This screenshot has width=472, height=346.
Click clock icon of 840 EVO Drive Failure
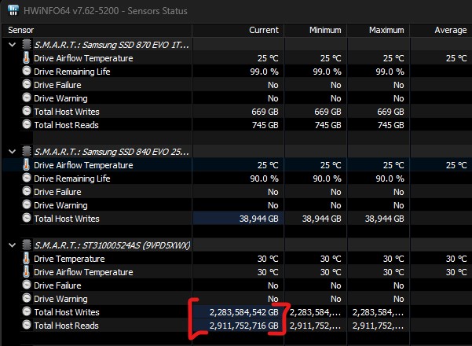pyautogui.click(x=27, y=191)
